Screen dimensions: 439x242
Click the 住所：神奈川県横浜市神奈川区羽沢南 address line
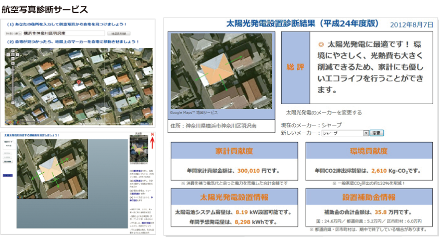(214, 126)
